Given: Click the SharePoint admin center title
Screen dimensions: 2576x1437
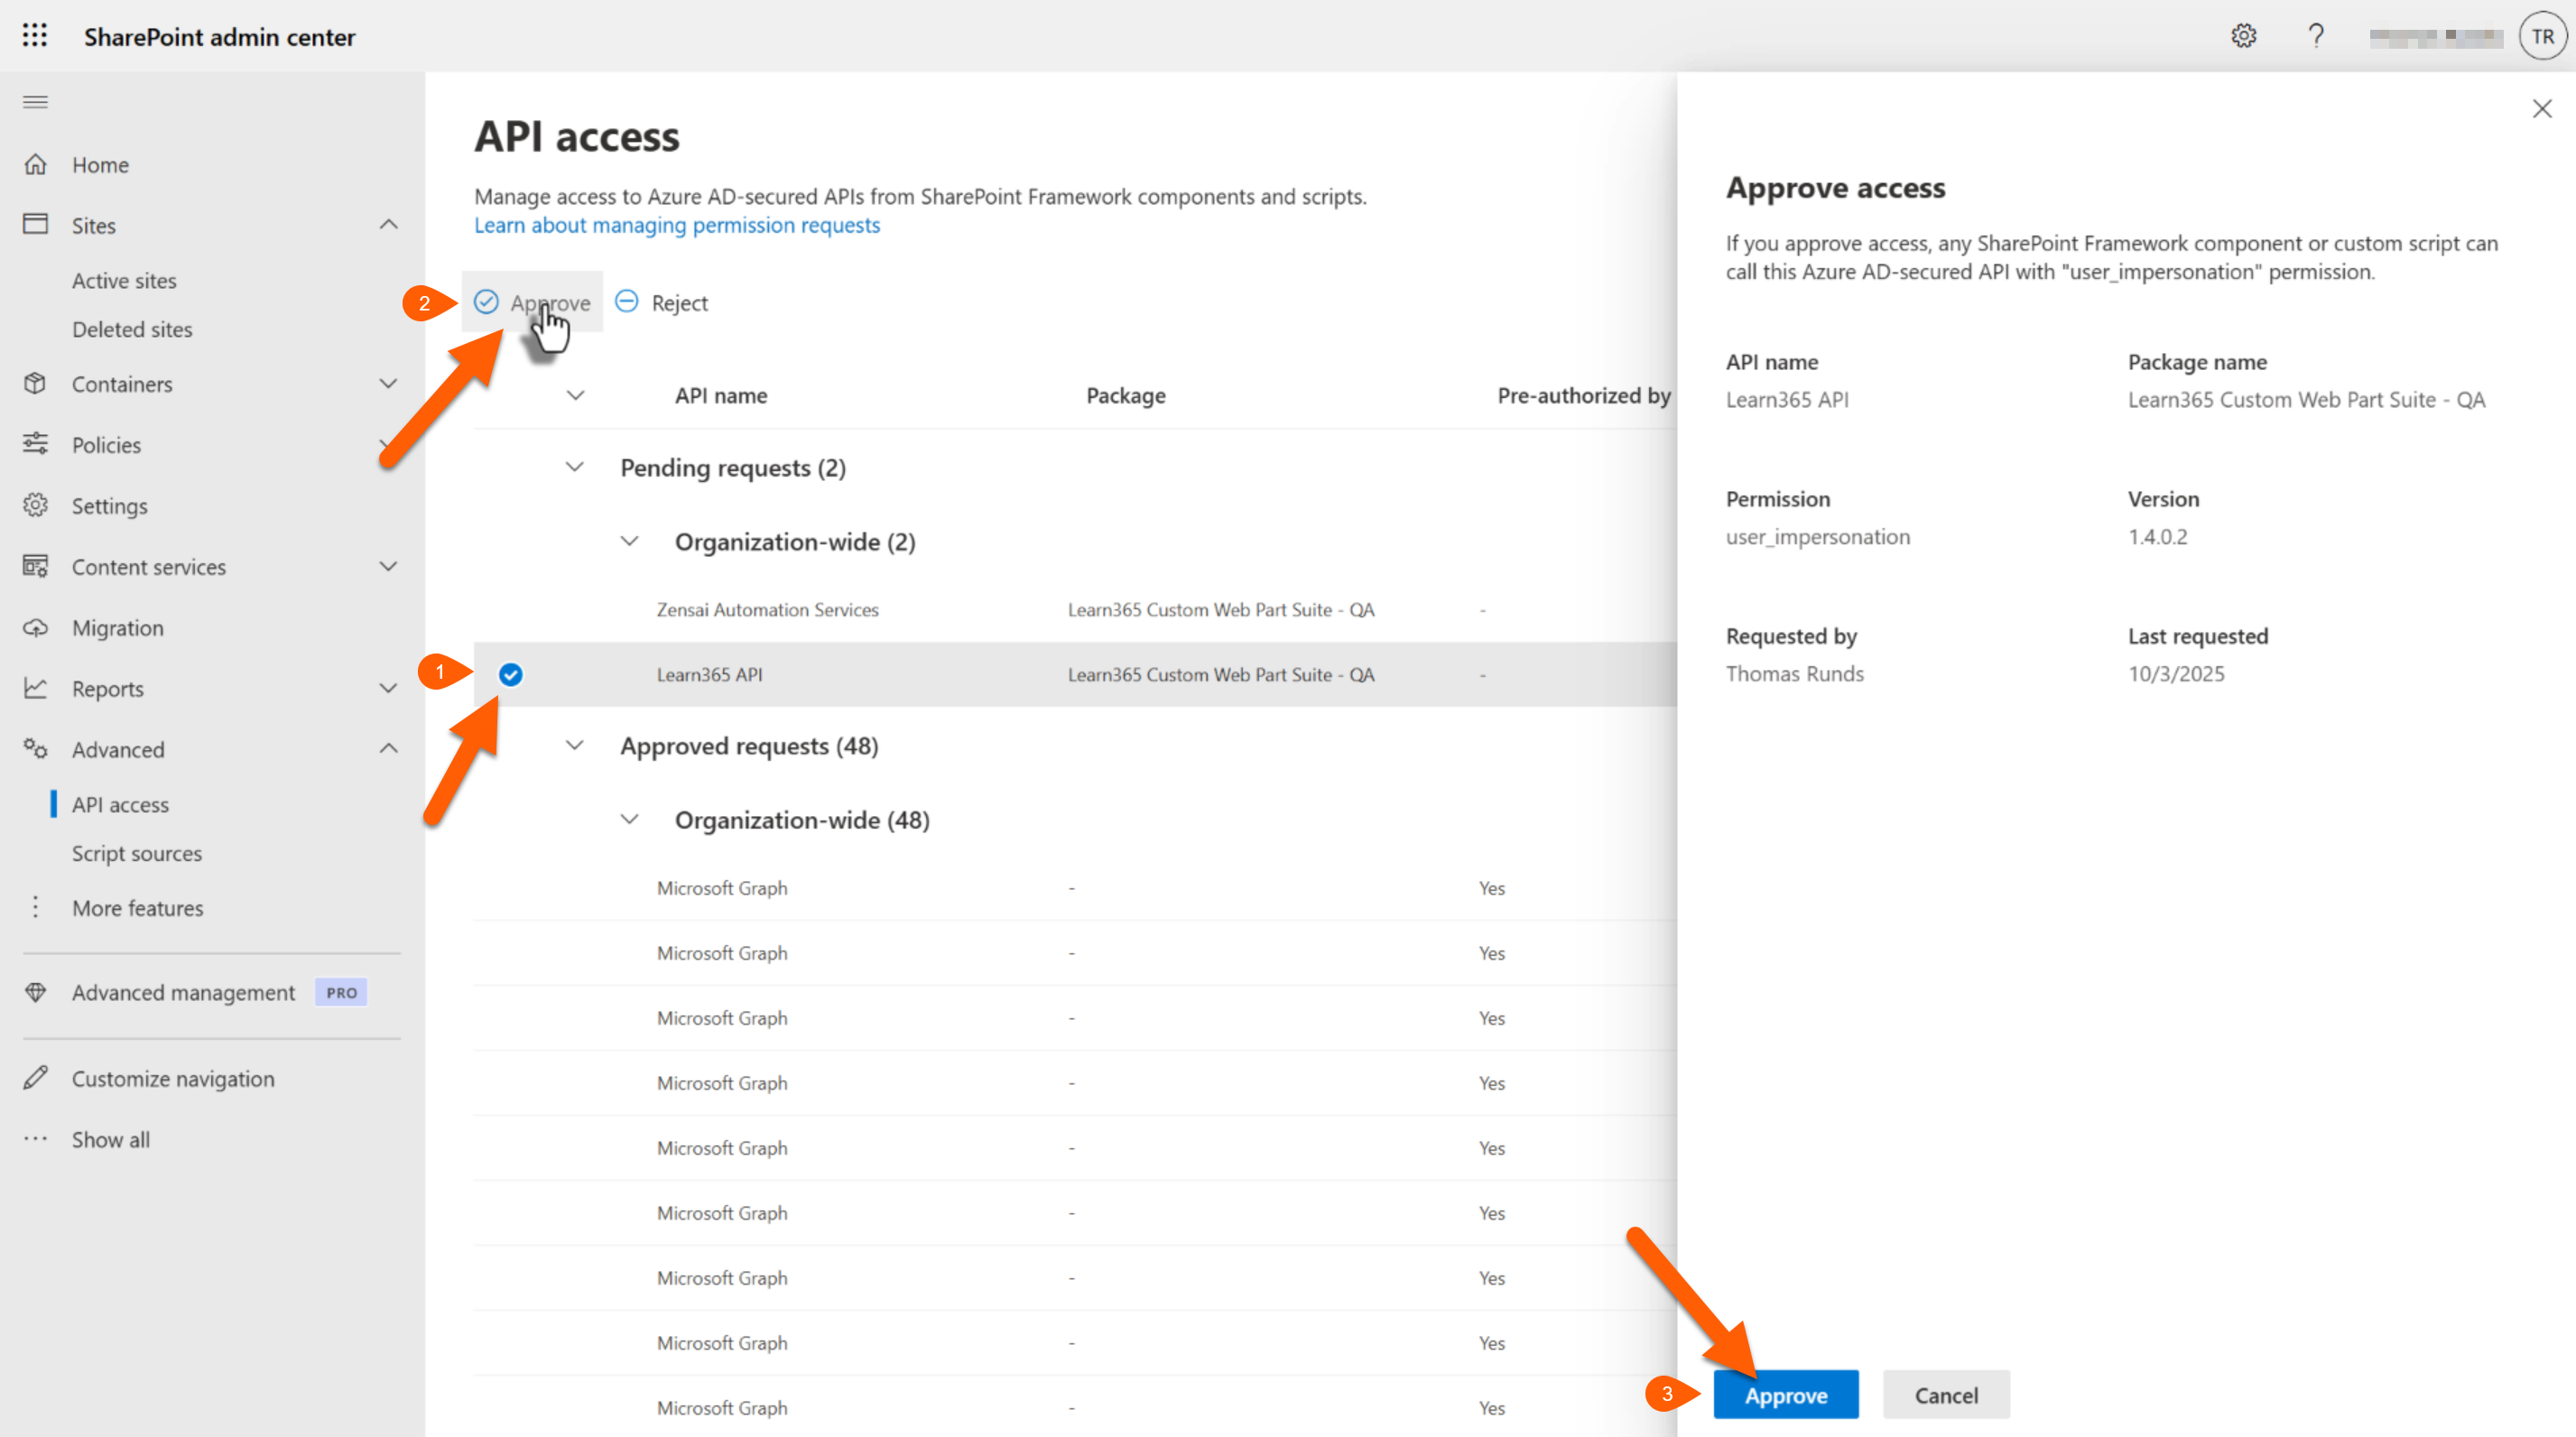Looking at the screenshot, I should pyautogui.click(x=219, y=37).
